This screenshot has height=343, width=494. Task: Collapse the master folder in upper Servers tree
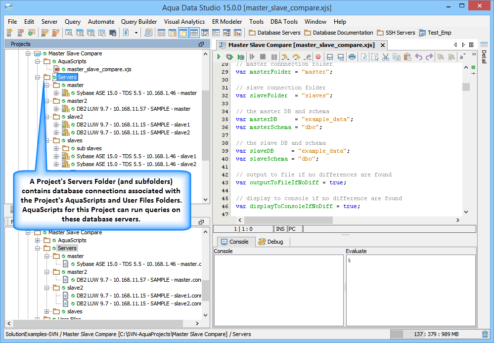[46, 85]
